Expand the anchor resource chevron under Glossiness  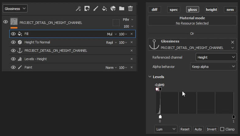pos(233,48)
